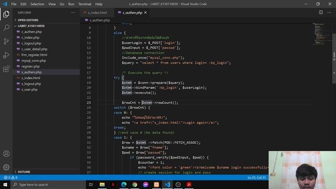
Task: Click the $query select statement line
Action: [x=176, y=63]
